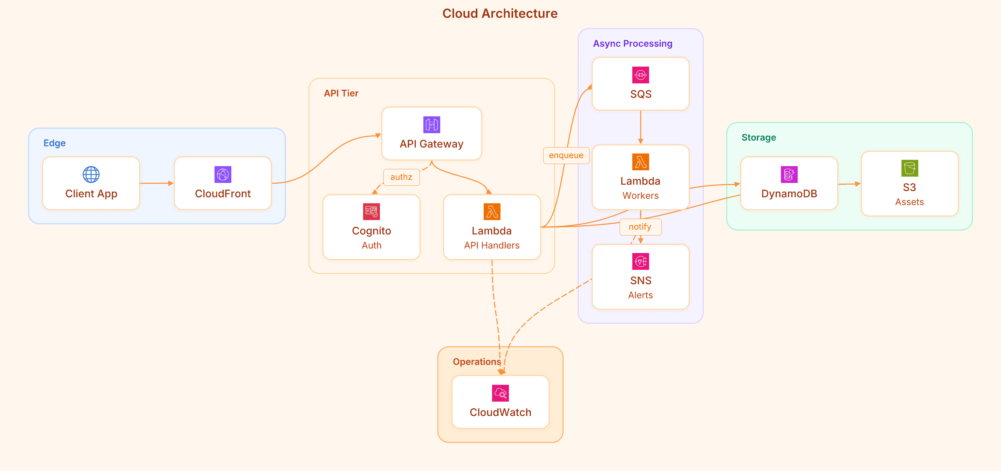Click the API Gateway icon
The image size is (1001, 471).
click(431, 125)
